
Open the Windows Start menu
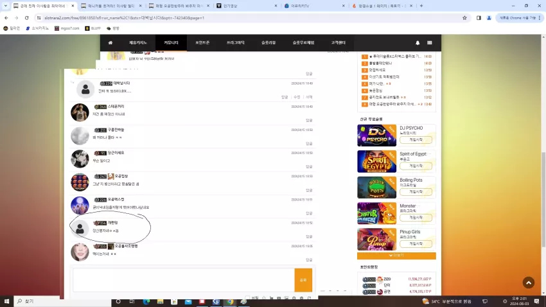pos(6,301)
